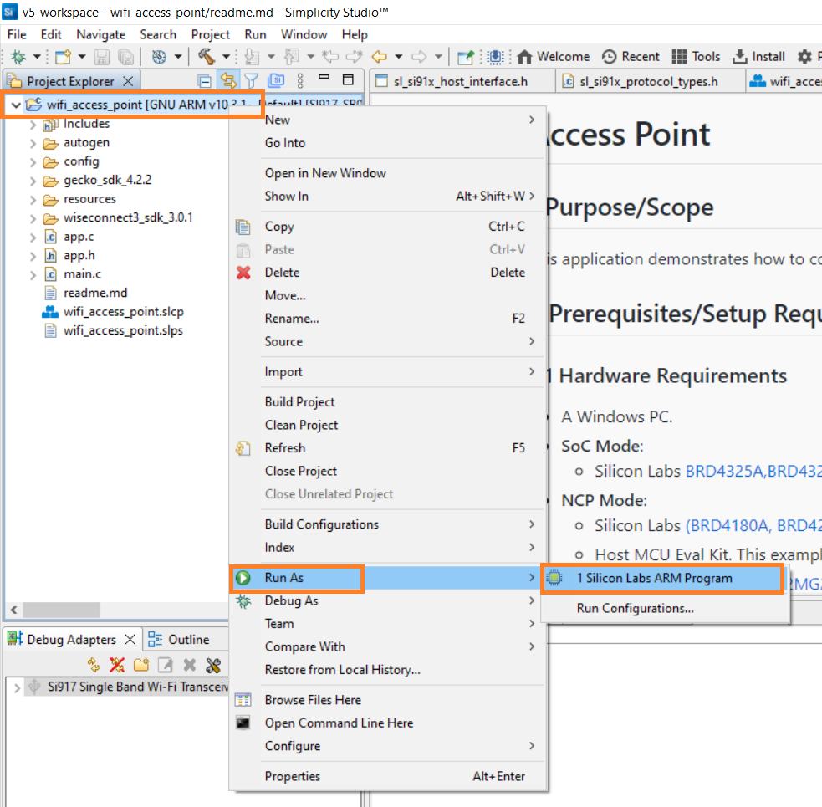
Task: Click the Refresh icon in Debug Adapters
Action: (x=94, y=665)
